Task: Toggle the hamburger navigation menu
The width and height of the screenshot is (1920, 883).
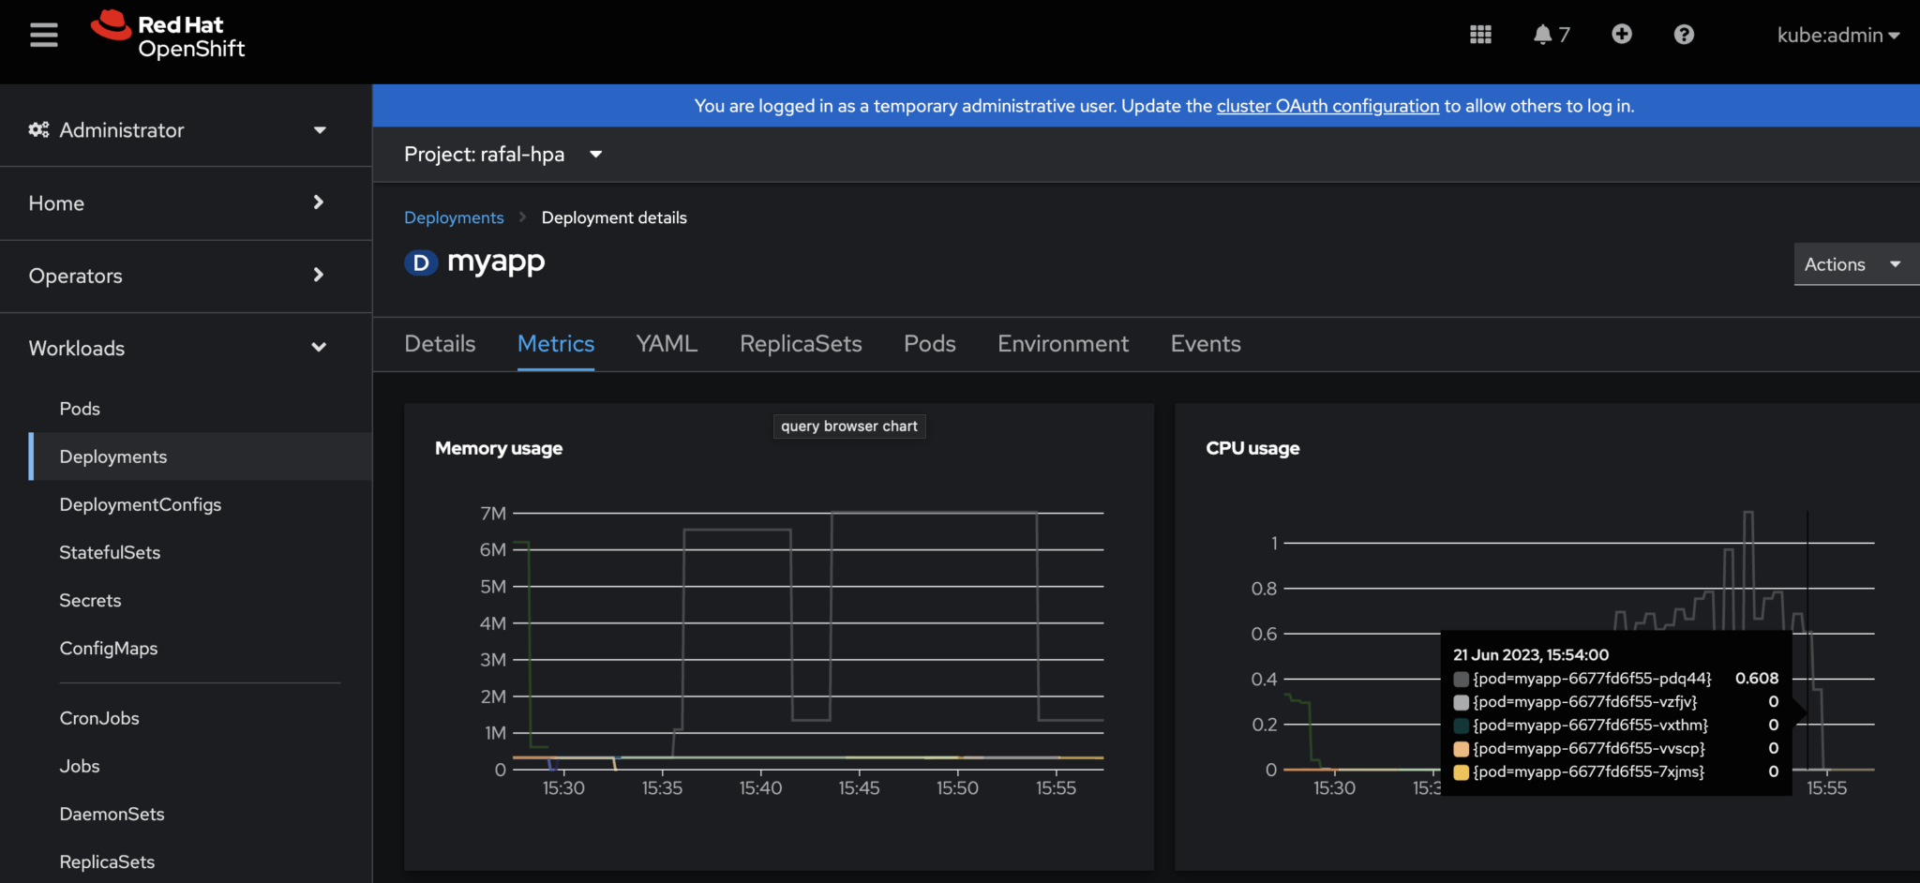Action: [43, 35]
